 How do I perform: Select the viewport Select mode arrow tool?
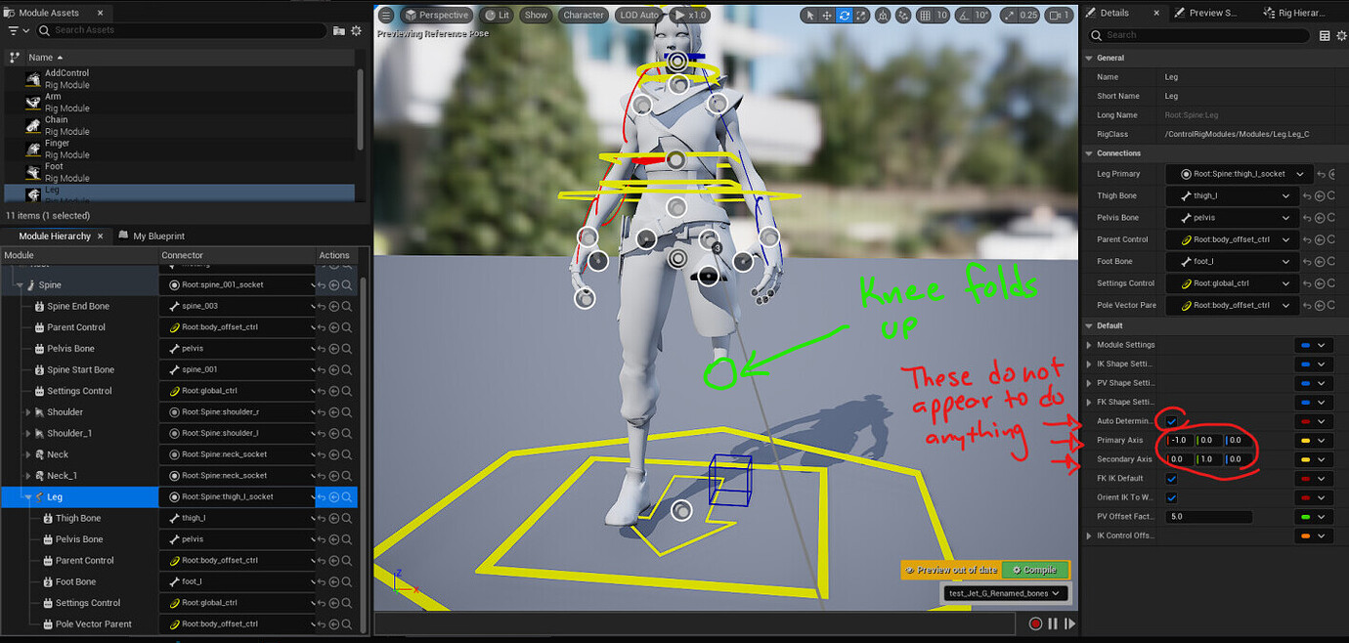(810, 16)
